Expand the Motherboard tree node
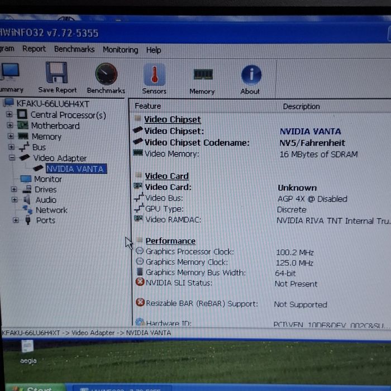The height and width of the screenshot is (391, 391). (x=10, y=125)
